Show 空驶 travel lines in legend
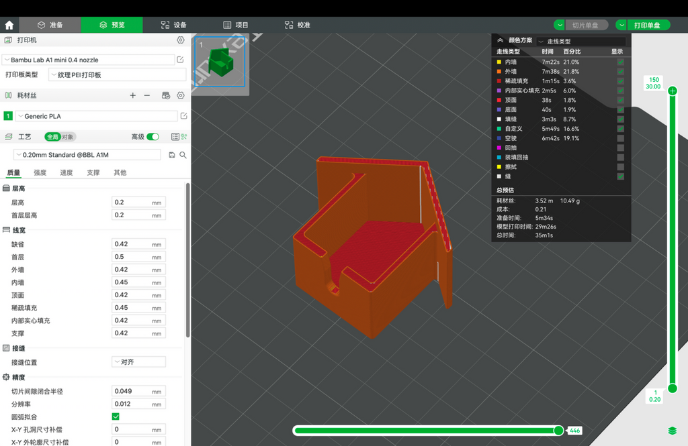The image size is (688, 446). coord(620,138)
